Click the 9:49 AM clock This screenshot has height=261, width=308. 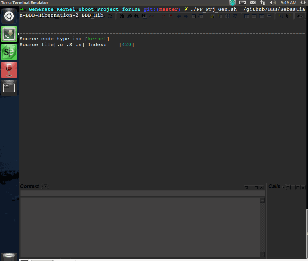[288, 2]
